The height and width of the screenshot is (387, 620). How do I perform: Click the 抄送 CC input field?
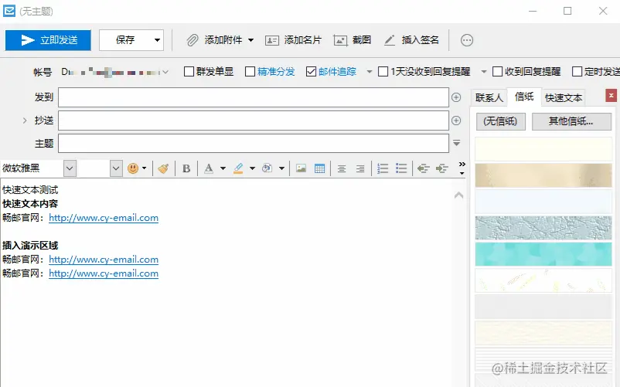(x=254, y=121)
